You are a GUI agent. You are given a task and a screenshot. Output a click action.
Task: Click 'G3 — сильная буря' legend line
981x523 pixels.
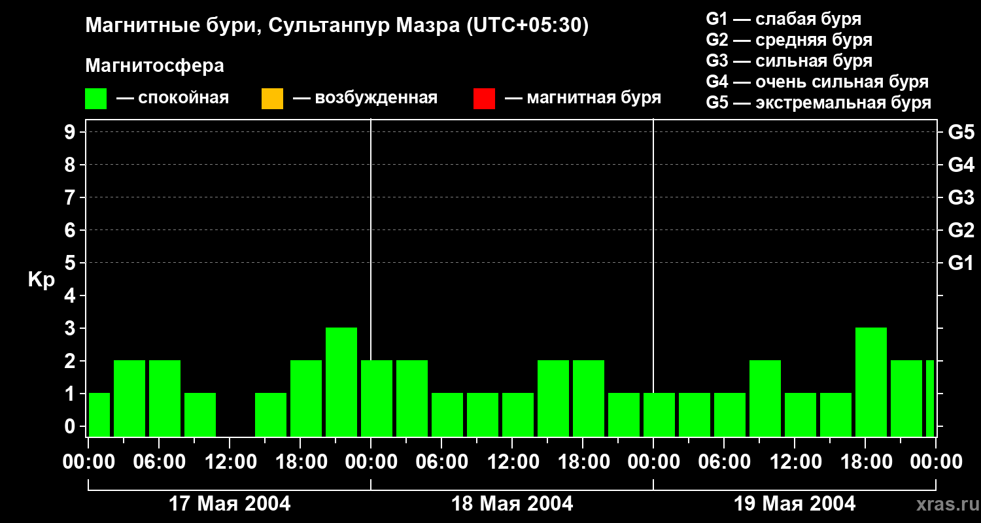pyautogui.click(x=789, y=61)
